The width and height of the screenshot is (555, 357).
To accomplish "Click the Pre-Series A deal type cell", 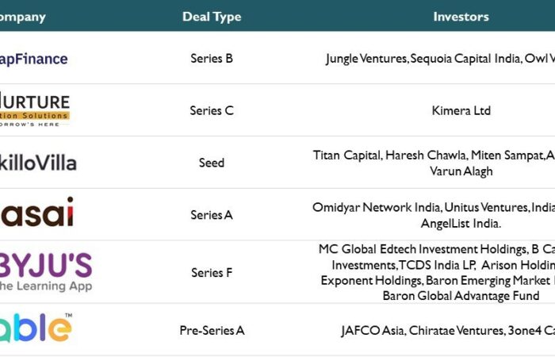I will 212,330.
